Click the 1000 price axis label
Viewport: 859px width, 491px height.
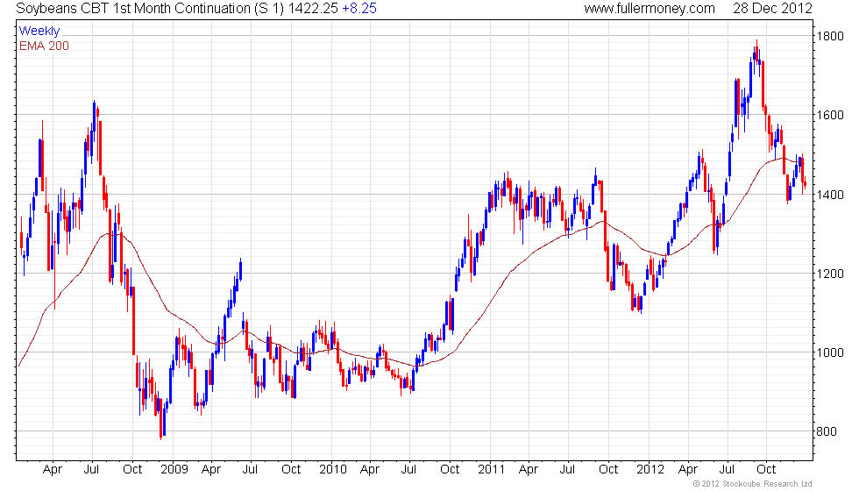coord(829,352)
